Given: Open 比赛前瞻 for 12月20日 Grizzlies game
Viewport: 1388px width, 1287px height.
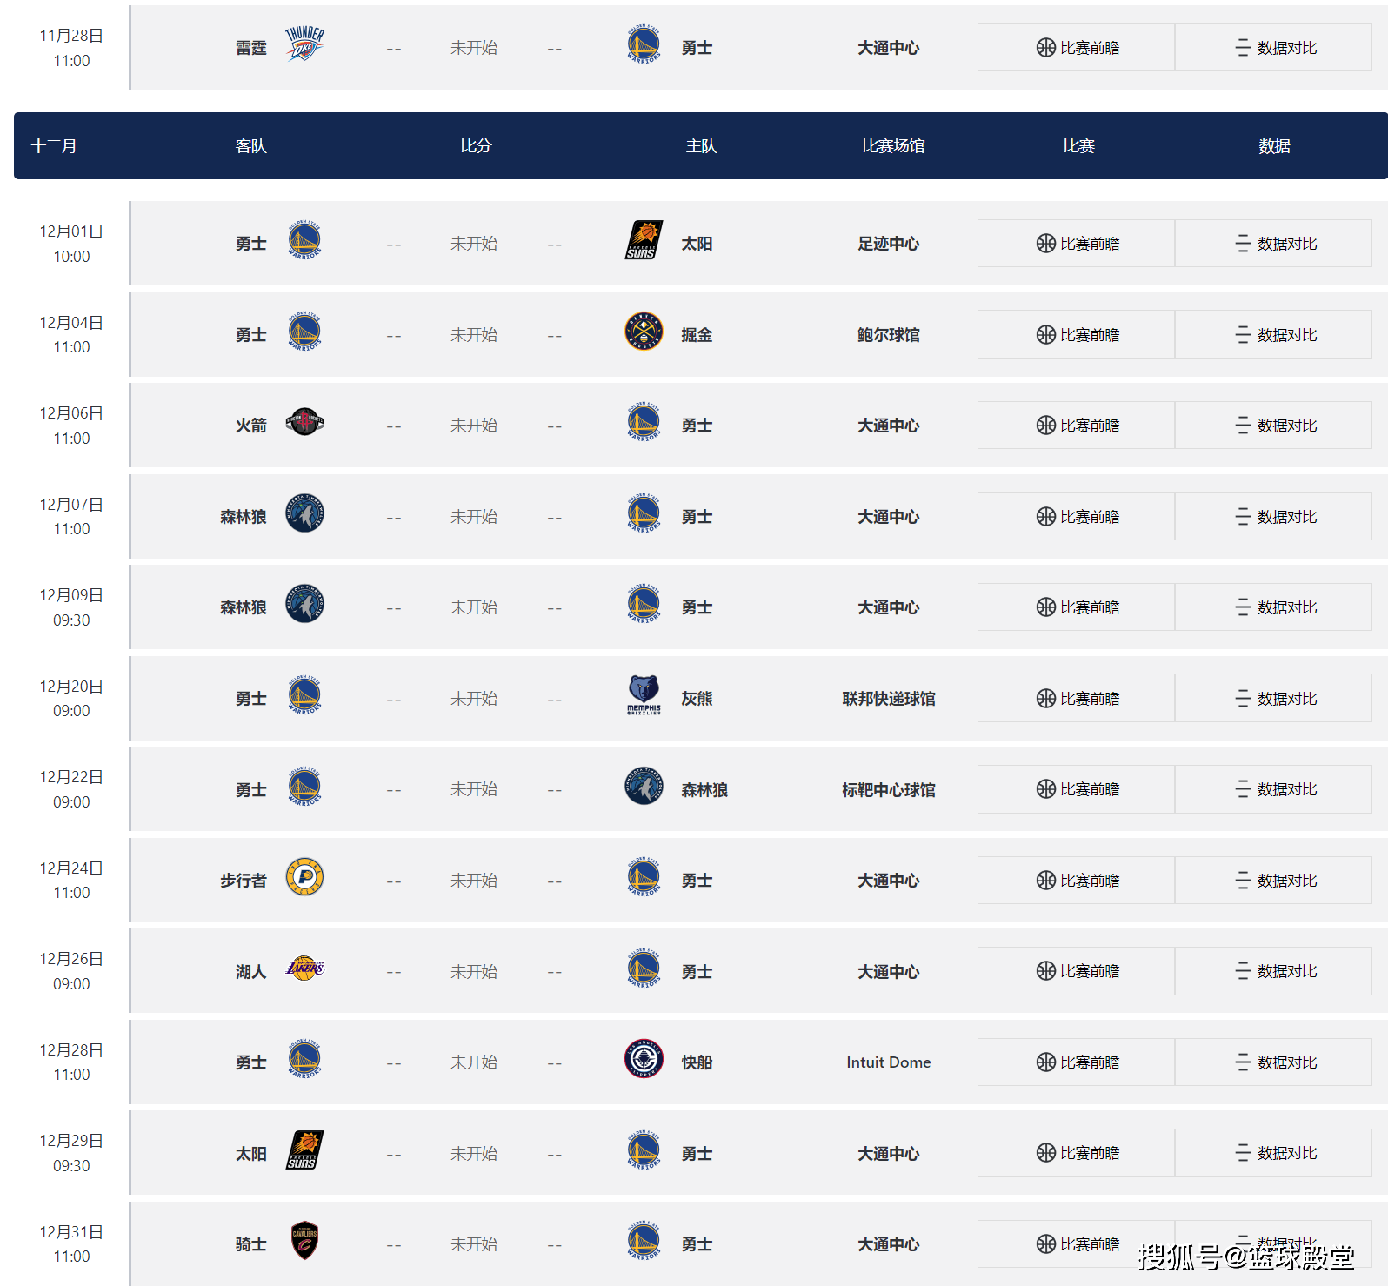Looking at the screenshot, I should coord(1076,698).
